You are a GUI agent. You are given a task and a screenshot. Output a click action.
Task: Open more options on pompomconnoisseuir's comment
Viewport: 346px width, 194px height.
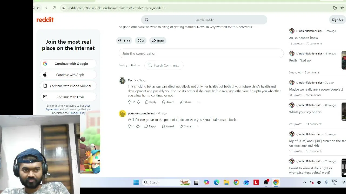tap(198, 126)
